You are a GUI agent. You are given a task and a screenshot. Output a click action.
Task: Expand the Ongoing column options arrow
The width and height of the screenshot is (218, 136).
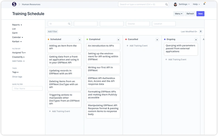point(196,40)
